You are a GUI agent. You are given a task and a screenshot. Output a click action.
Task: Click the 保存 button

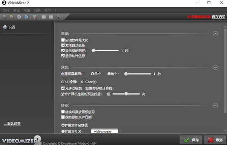click(x=191, y=140)
